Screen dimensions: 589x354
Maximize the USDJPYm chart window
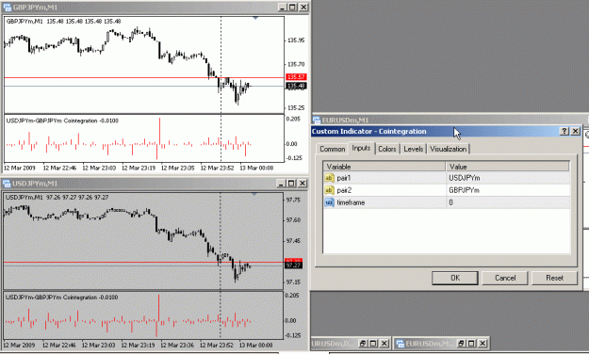[291, 184]
